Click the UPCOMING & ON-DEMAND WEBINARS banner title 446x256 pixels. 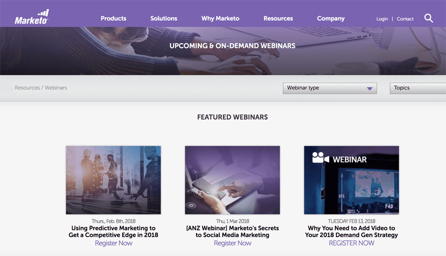point(232,46)
